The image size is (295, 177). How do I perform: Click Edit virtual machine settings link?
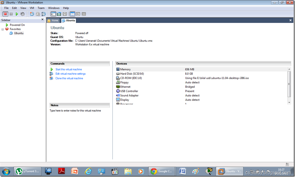pyautogui.click(x=70, y=74)
